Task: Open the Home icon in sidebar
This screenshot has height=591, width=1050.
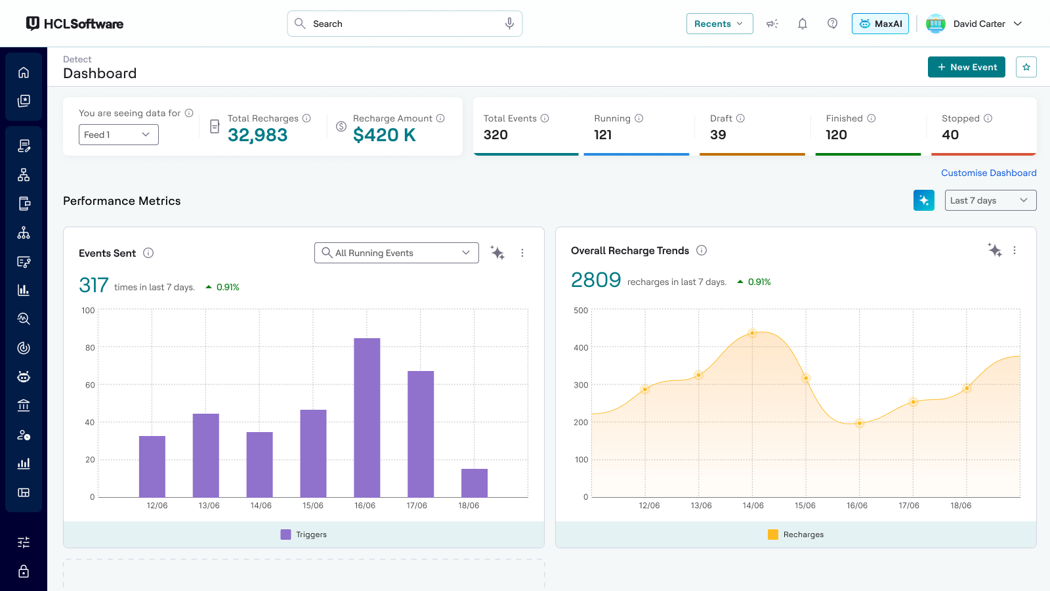Action: point(24,72)
